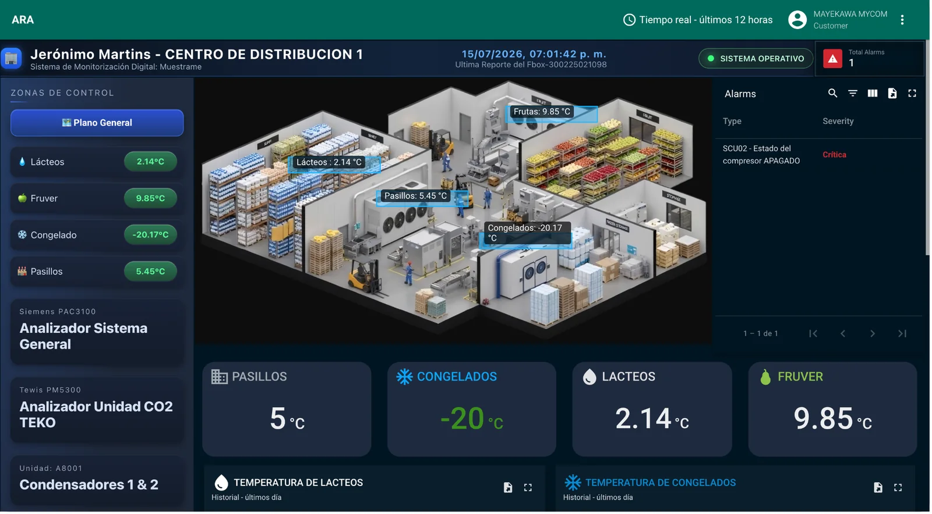932x514 pixels.
Task: Open the three-dot user options menu
Action: 902,20
